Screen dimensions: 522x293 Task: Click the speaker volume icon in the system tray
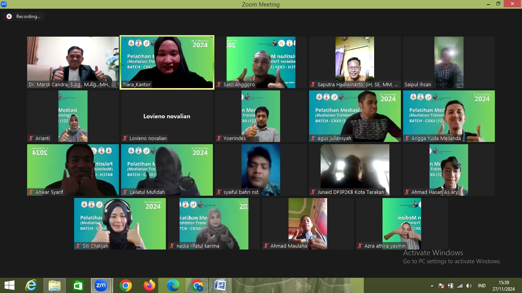pos(469,286)
